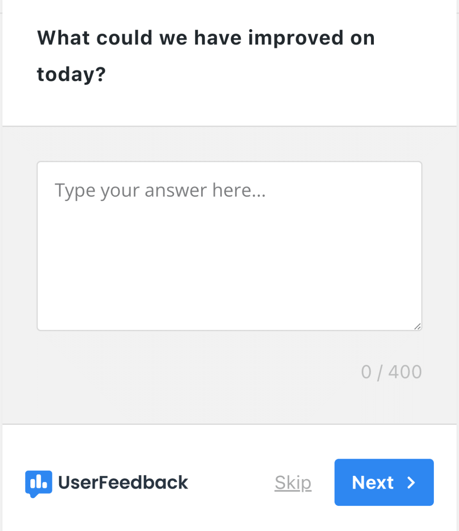This screenshot has width=459, height=531.
Task: Click the "Next" label text
Action: (x=373, y=482)
